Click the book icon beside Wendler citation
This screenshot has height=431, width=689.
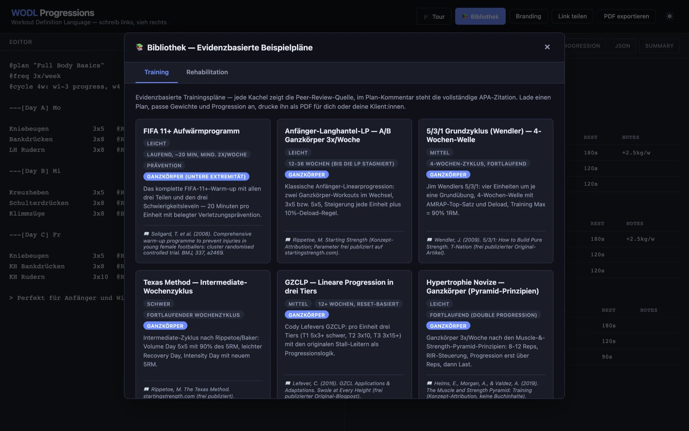click(x=429, y=240)
